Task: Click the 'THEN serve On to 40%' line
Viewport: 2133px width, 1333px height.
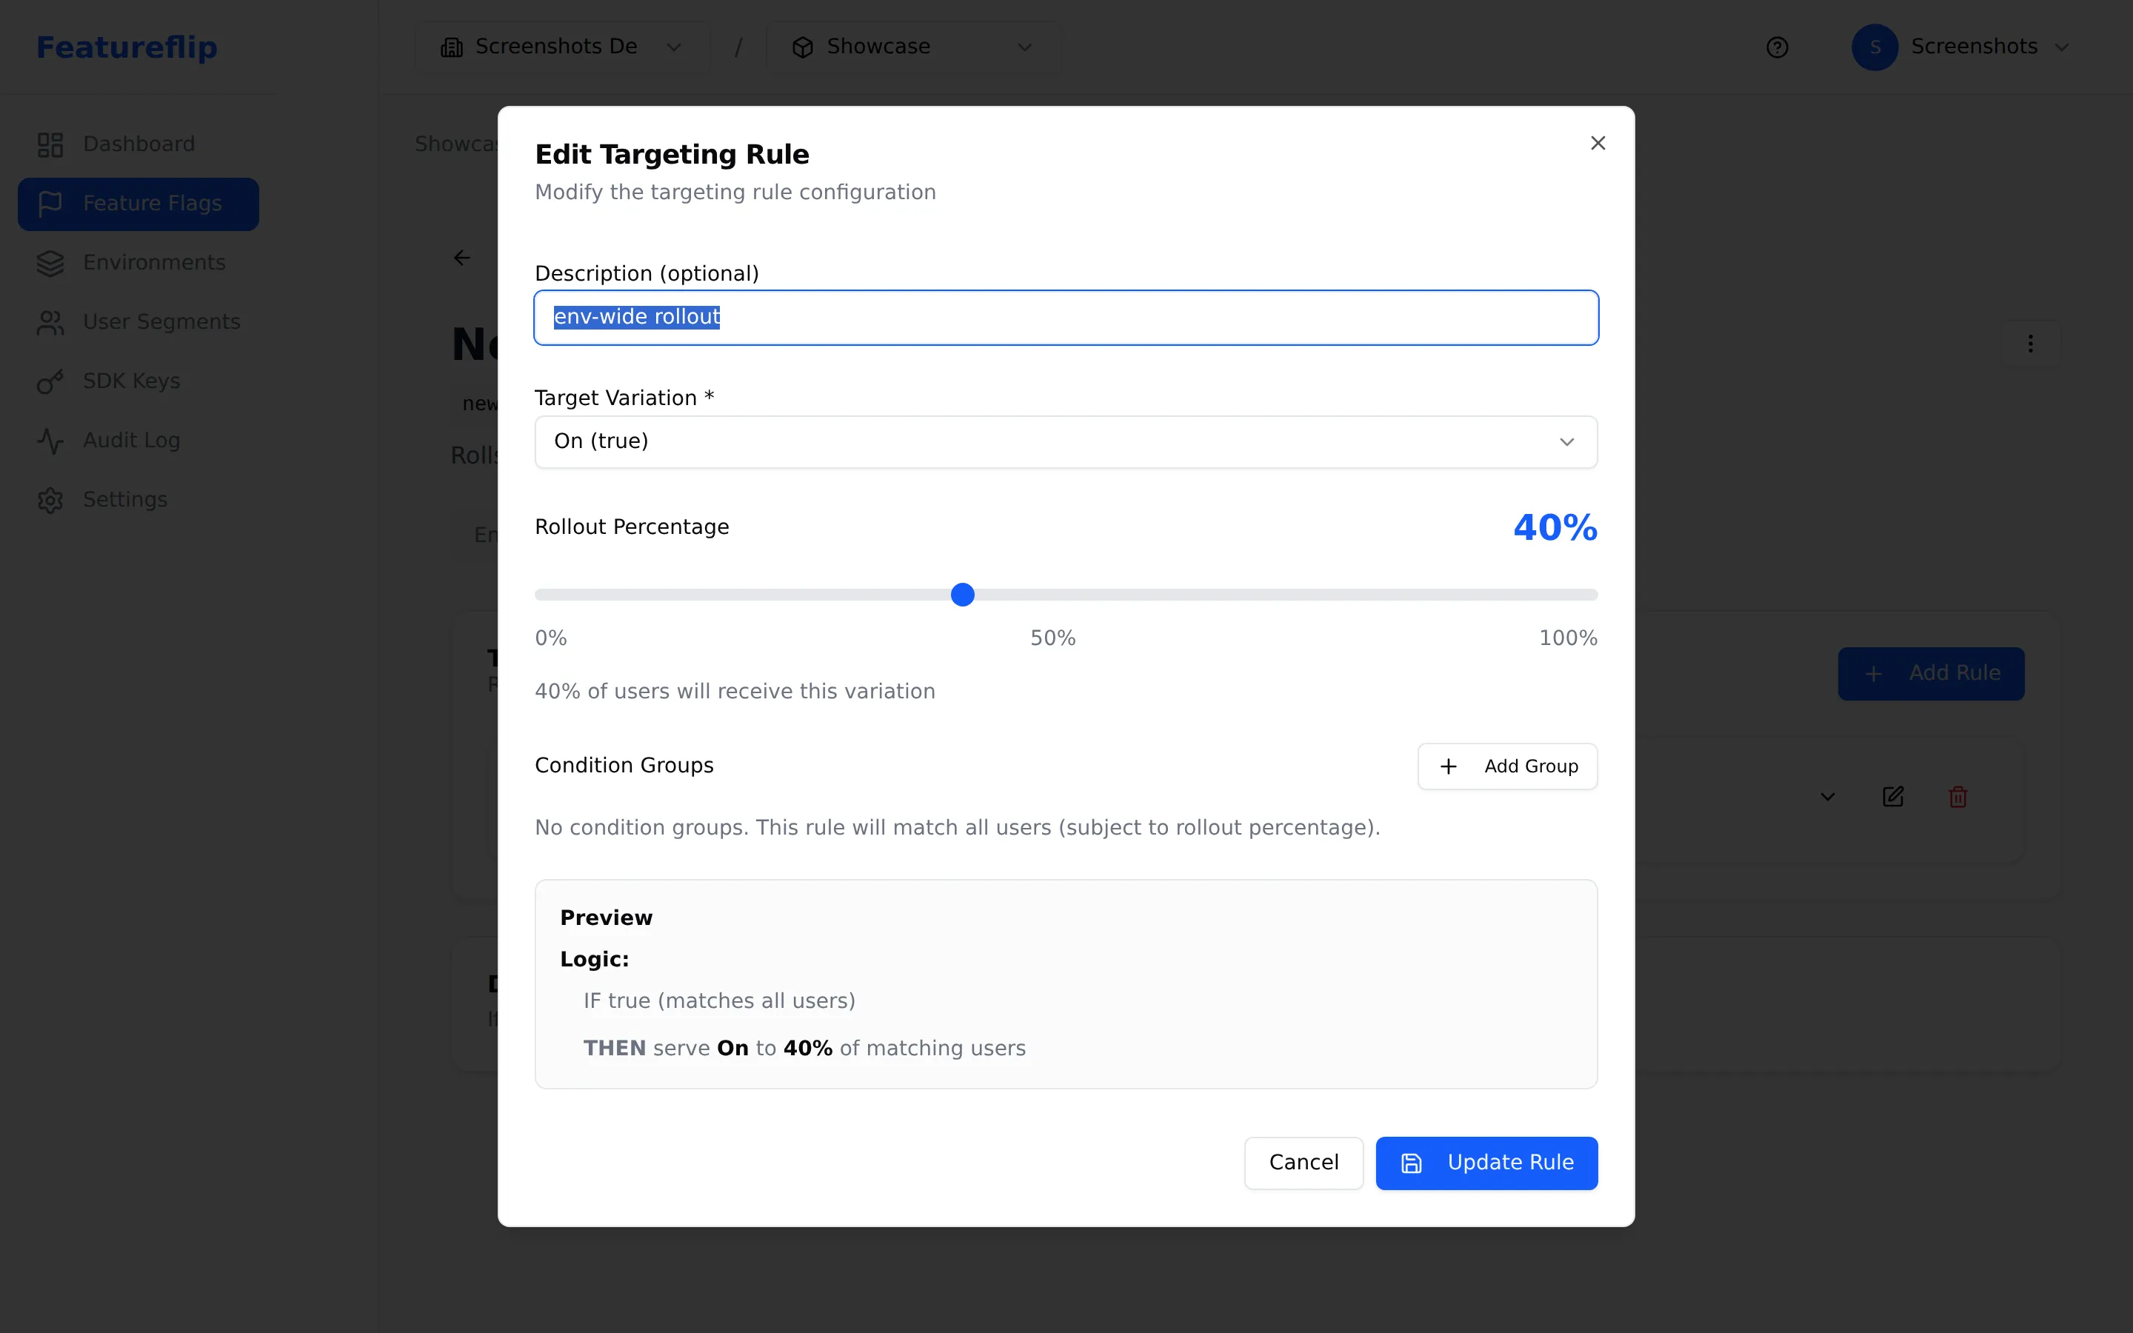Action: pyautogui.click(x=804, y=1048)
